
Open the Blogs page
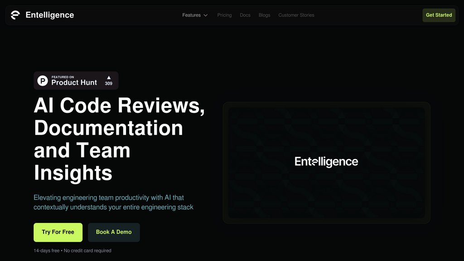(264, 15)
